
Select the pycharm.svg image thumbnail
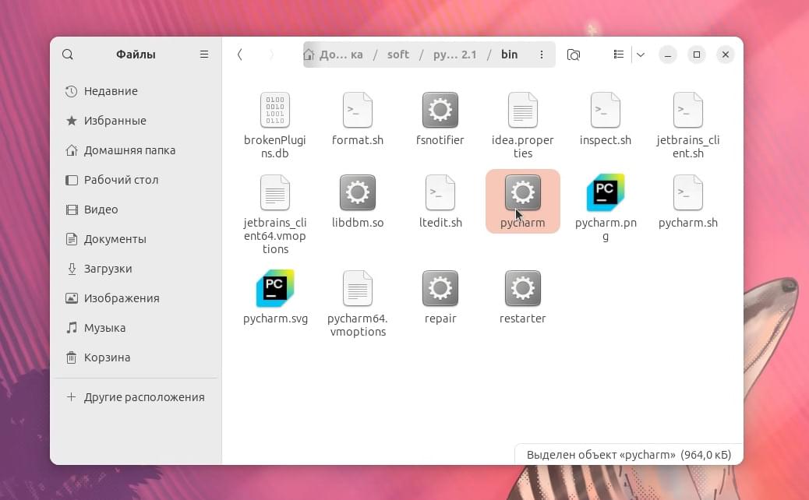(275, 288)
